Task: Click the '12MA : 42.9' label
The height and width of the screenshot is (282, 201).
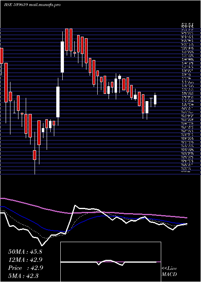Action: pyautogui.click(x=25, y=260)
